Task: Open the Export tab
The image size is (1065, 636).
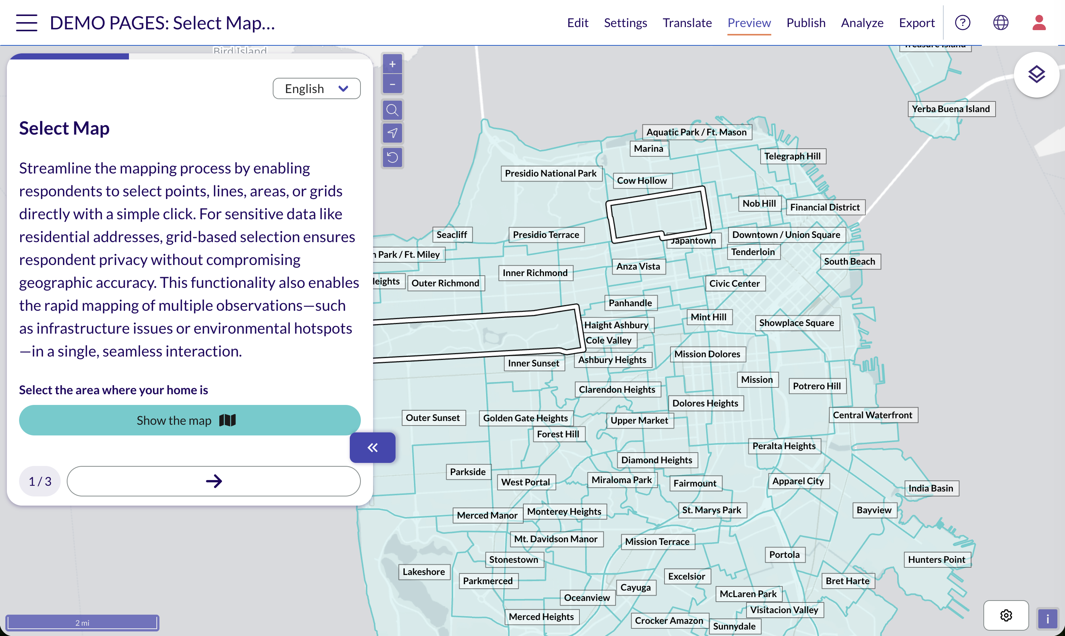Action: pos(917,23)
